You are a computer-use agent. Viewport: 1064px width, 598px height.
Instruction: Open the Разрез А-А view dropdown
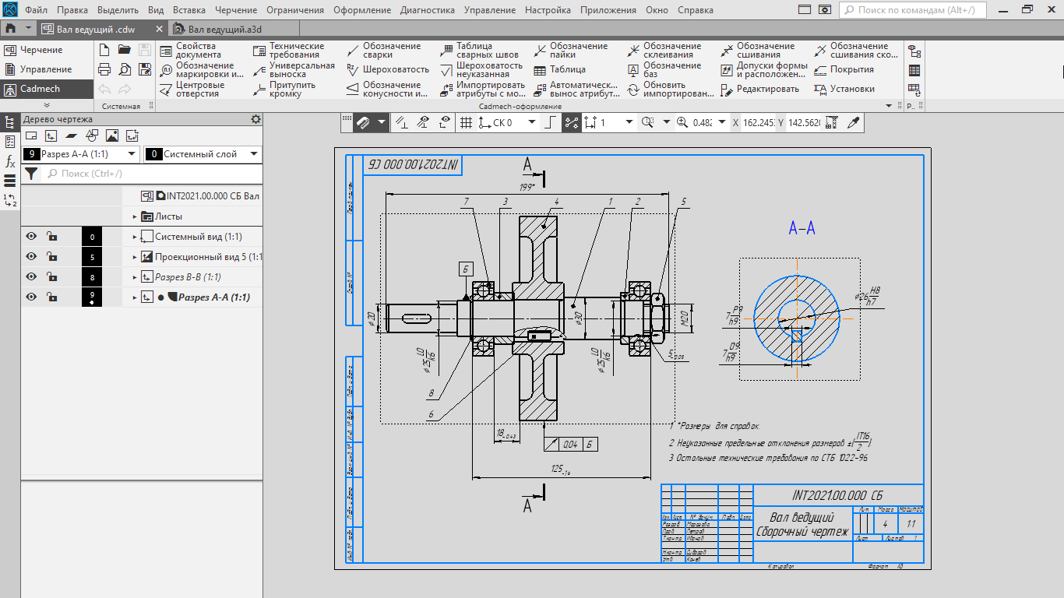[131, 154]
